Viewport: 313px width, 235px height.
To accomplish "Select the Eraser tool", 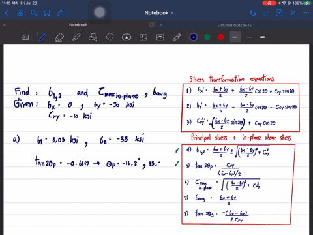I will (x=59, y=37).
